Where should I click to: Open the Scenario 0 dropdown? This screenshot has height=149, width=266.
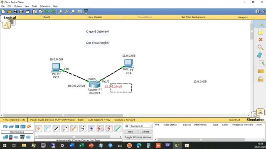(x=141, y=126)
